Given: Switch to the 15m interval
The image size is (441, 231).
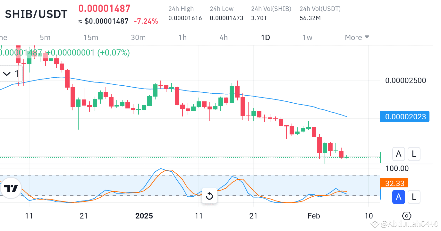Looking at the screenshot, I should (91, 37).
